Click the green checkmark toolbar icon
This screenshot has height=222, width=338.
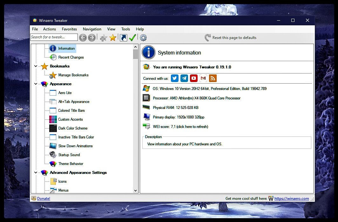click(x=132, y=38)
